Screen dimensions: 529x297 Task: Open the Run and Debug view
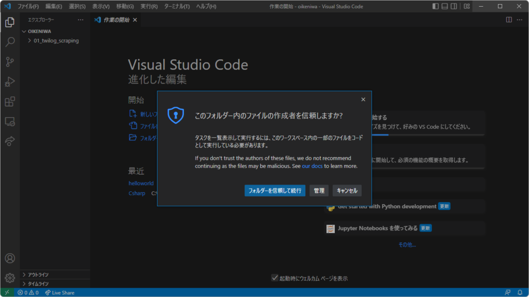pyautogui.click(x=10, y=81)
